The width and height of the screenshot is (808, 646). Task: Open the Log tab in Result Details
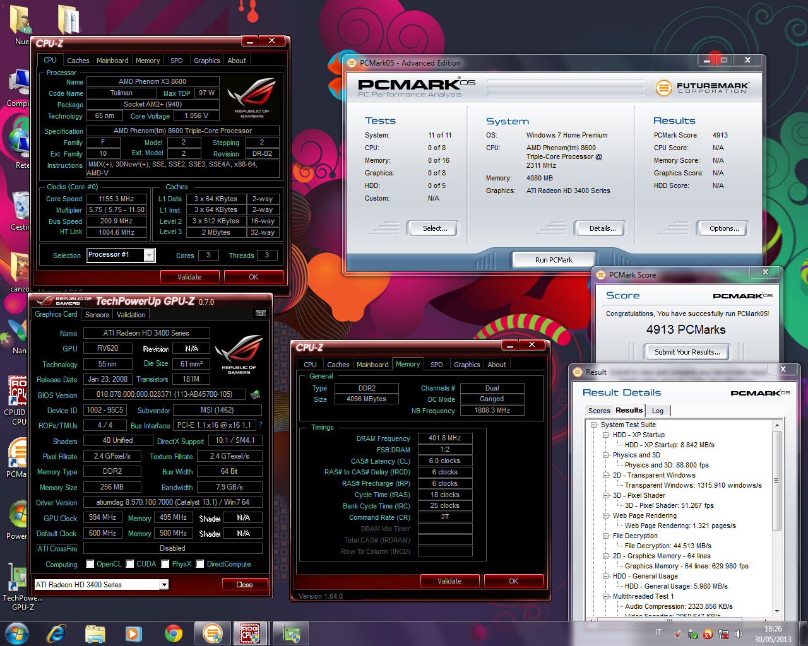click(658, 411)
